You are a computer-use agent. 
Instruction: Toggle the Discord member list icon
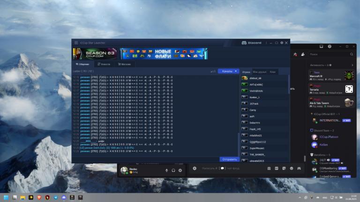click(x=303, y=54)
